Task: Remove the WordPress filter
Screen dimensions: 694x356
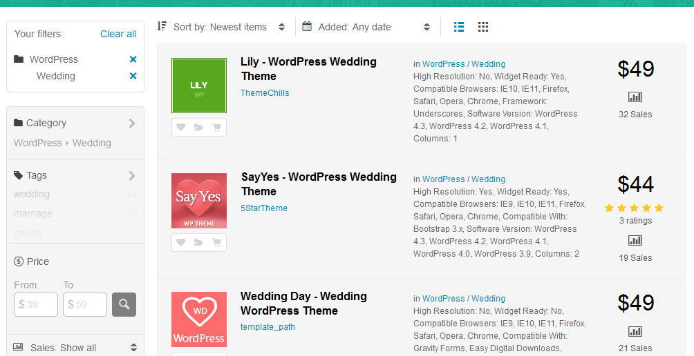Action: click(x=133, y=59)
